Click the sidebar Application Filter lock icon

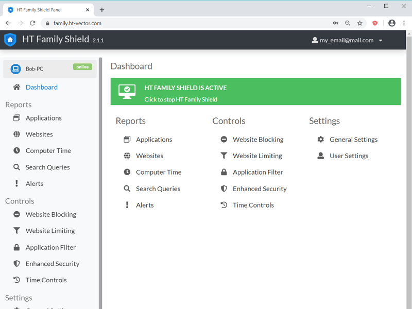pyautogui.click(x=16, y=247)
